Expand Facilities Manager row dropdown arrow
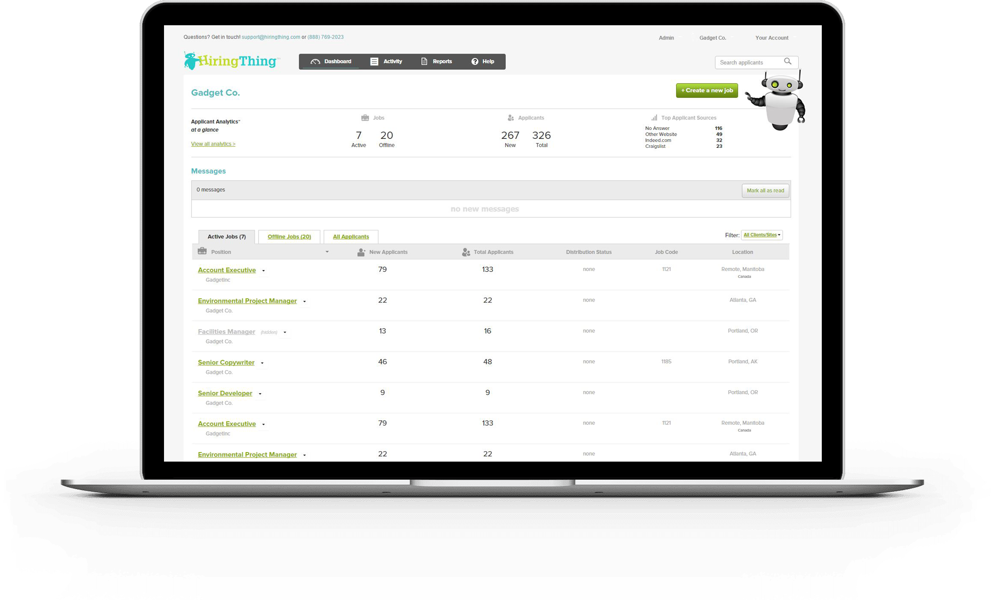This screenshot has width=993, height=600. pos(285,332)
